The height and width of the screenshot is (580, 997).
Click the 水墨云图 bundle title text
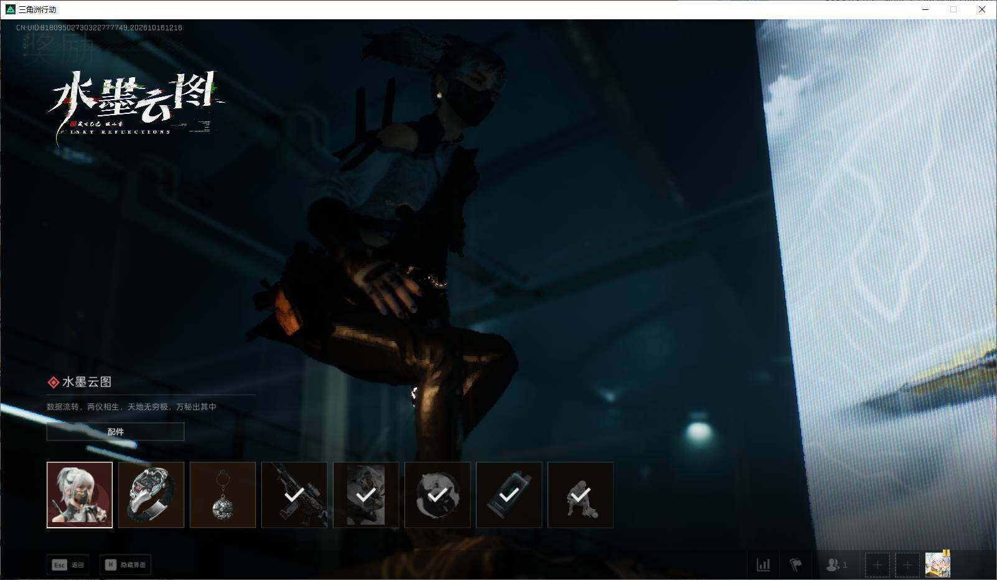[x=87, y=382]
